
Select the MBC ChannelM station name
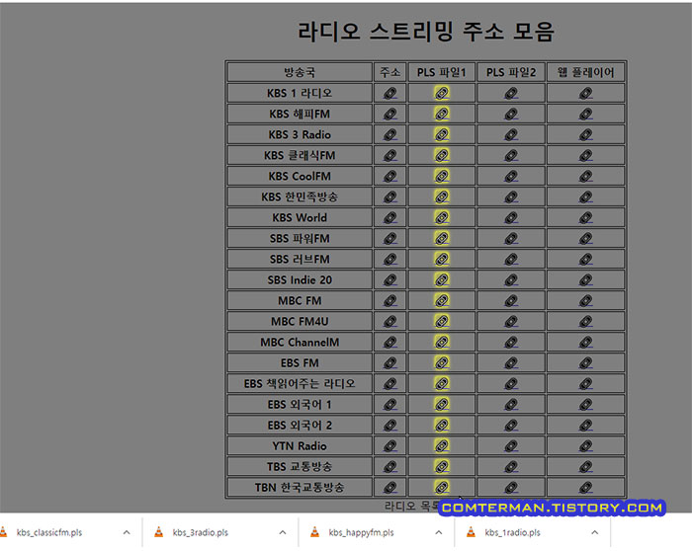coord(300,343)
